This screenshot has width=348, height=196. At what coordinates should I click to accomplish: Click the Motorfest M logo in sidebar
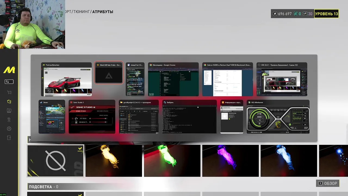click(9, 70)
